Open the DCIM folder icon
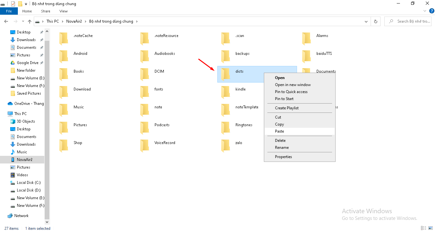Screen dimensions: 435x232 145,74
